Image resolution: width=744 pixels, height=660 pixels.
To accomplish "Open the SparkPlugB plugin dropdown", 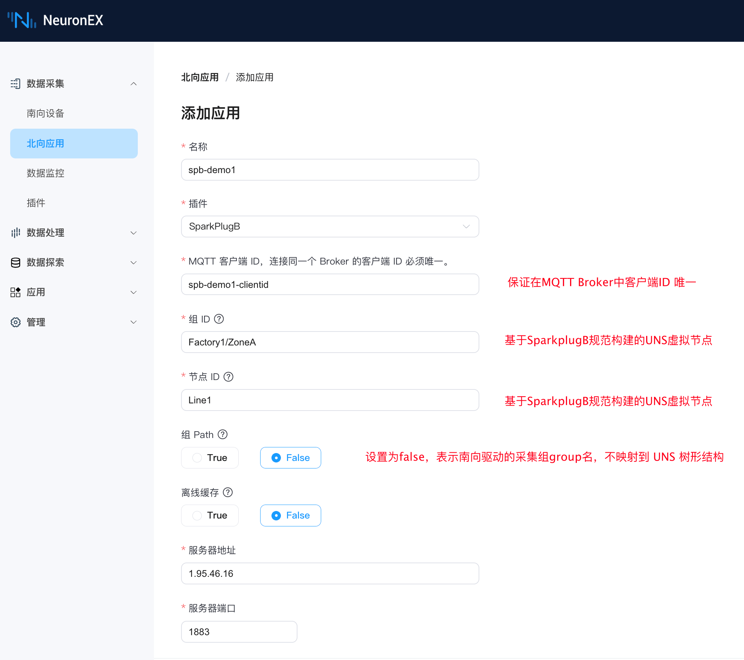I will pyautogui.click(x=330, y=227).
